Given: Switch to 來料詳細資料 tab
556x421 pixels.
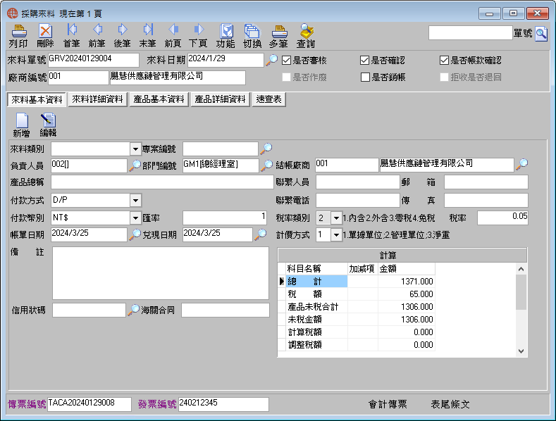Looking at the screenshot, I should pyautogui.click(x=97, y=99).
